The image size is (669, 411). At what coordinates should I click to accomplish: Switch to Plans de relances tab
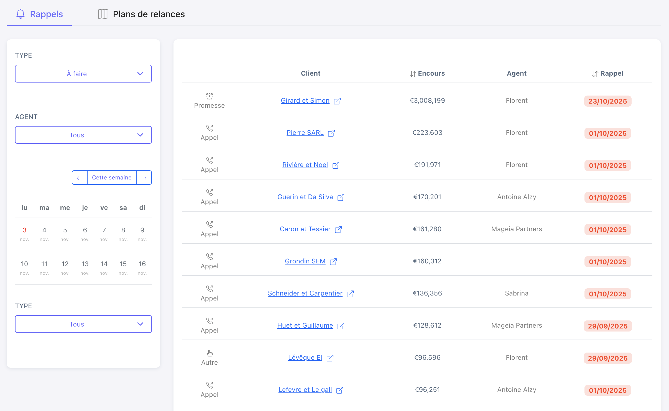pyautogui.click(x=141, y=14)
